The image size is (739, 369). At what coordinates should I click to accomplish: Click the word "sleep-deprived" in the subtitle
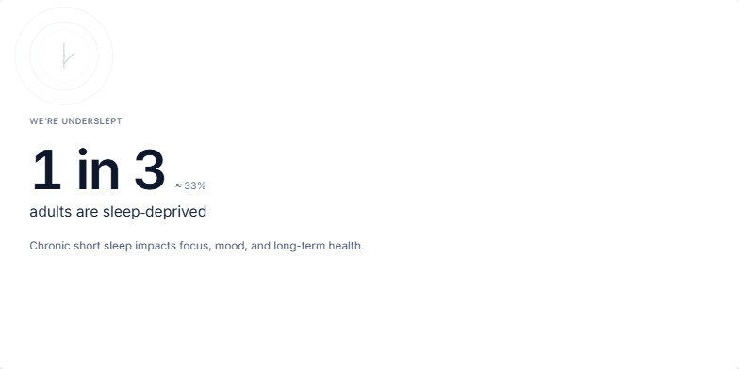pos(155,213)
